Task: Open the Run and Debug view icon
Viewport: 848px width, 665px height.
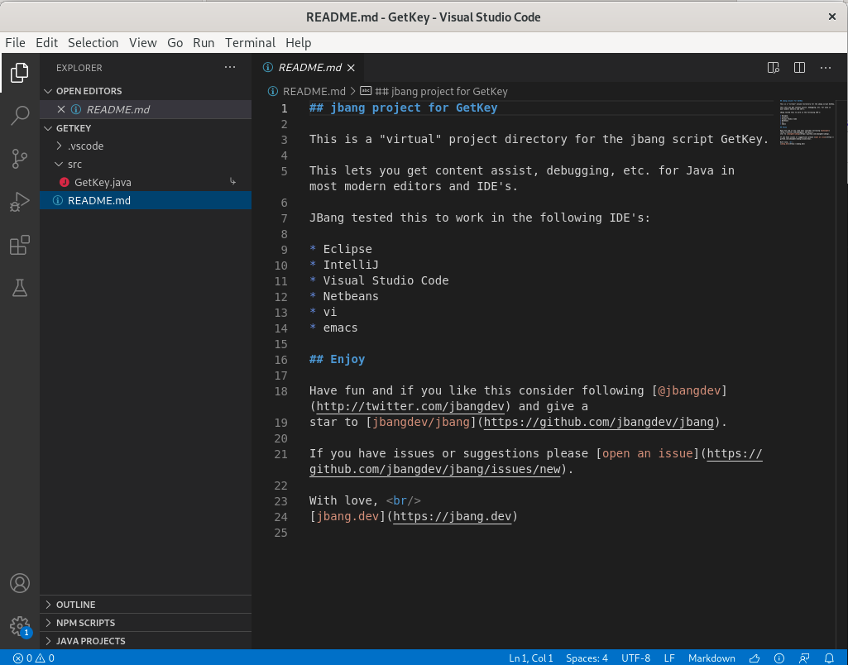Action: 20,202
